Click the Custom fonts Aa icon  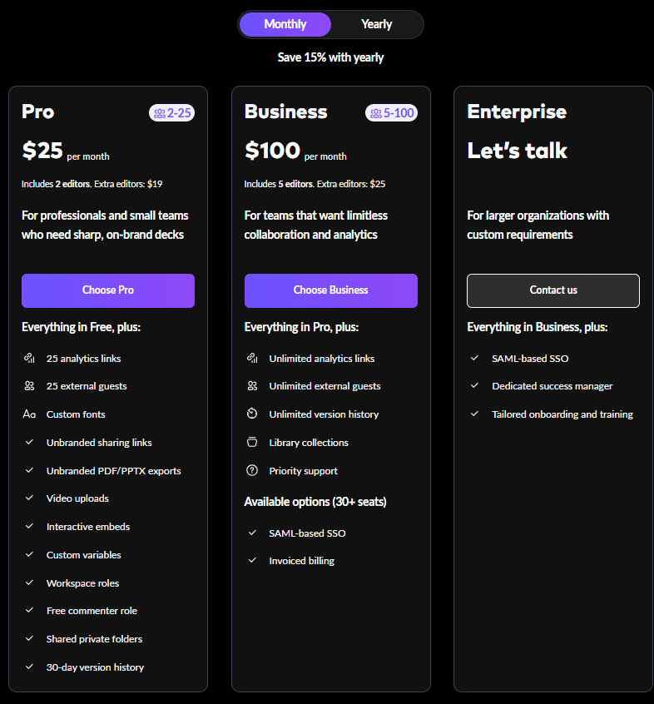[29, 414]
